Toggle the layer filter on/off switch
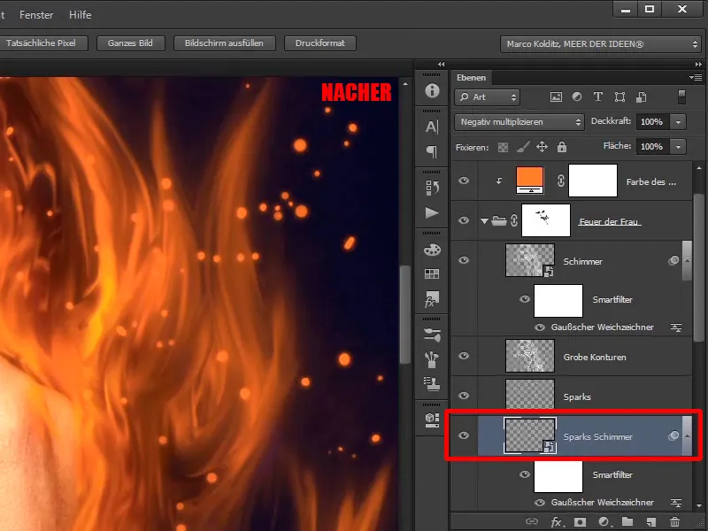 tap(681, 96)
